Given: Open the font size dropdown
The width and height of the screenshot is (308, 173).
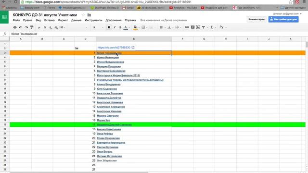Looking at the screenshot, I should [98, 27].
